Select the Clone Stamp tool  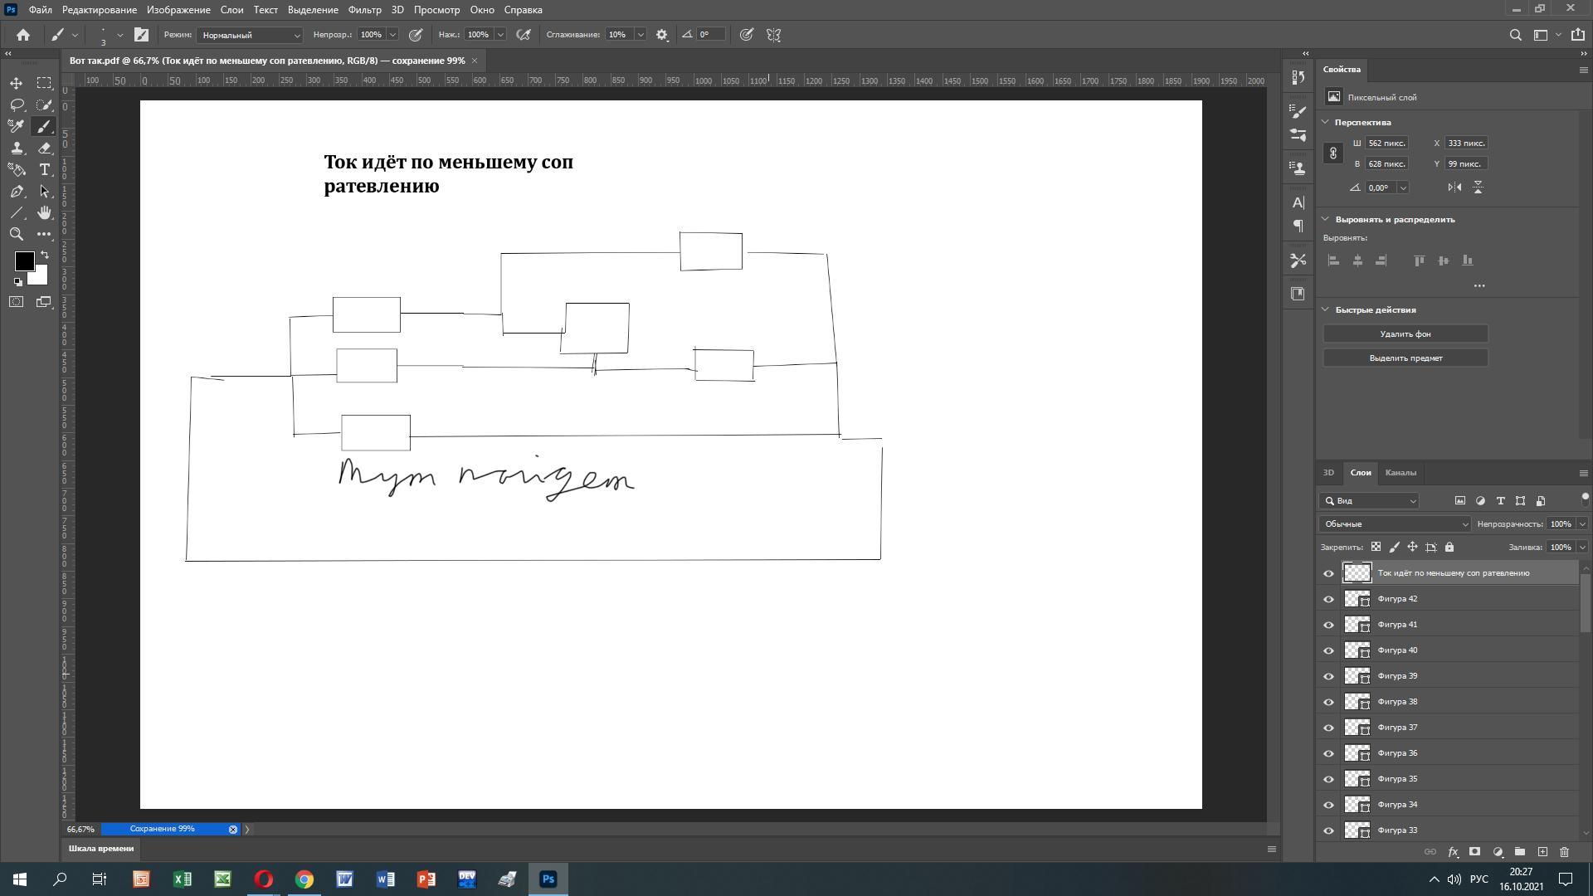(x=17, y=148)
